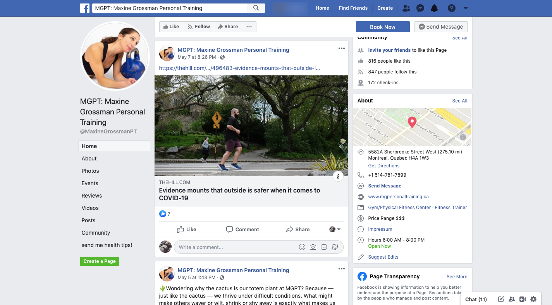Click Get Directions link

(x=384, y=166)
